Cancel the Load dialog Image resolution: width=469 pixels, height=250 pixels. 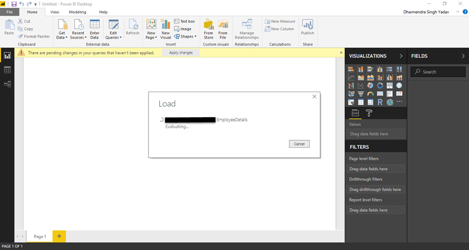(299, 144)
